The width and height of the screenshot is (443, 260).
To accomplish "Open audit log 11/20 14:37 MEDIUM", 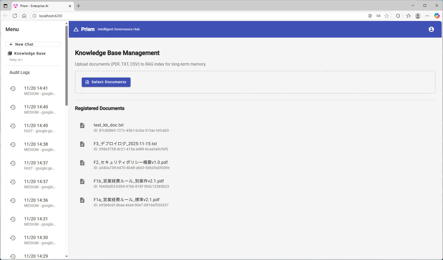I will pos(33,184).
